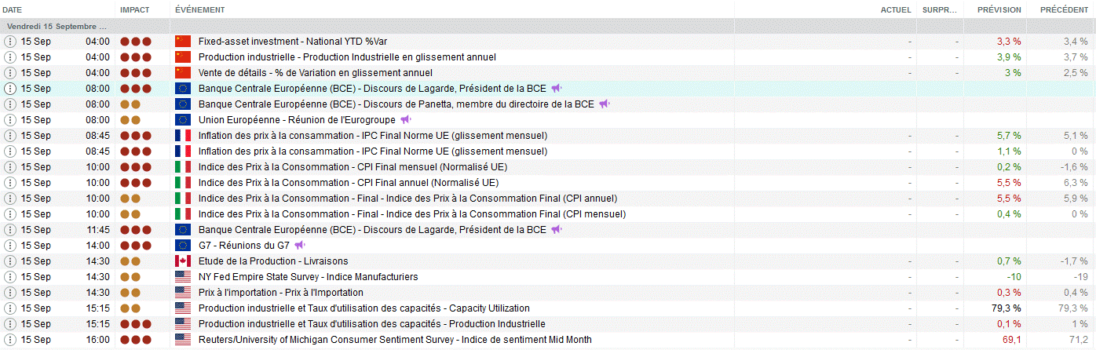Select the IMPACT column header

(134, 9)
